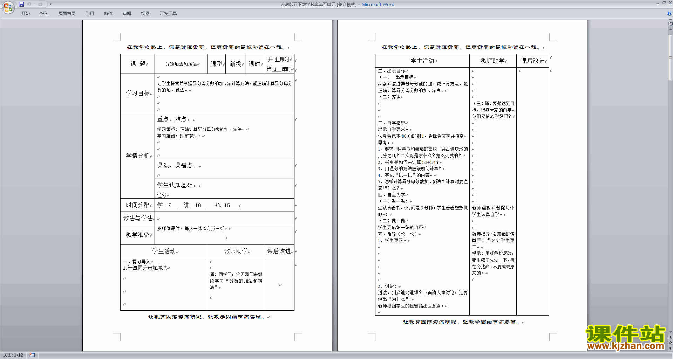Click 3．用通分的方法应该如何计算 line
Viewport: 673px width, 359px height.
pos(409,168)
